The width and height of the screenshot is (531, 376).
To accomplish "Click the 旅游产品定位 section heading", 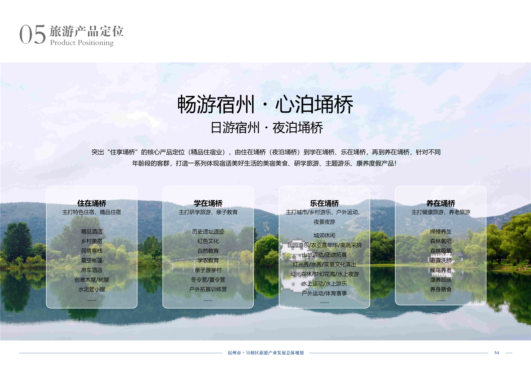I will [x=87, y=31].
